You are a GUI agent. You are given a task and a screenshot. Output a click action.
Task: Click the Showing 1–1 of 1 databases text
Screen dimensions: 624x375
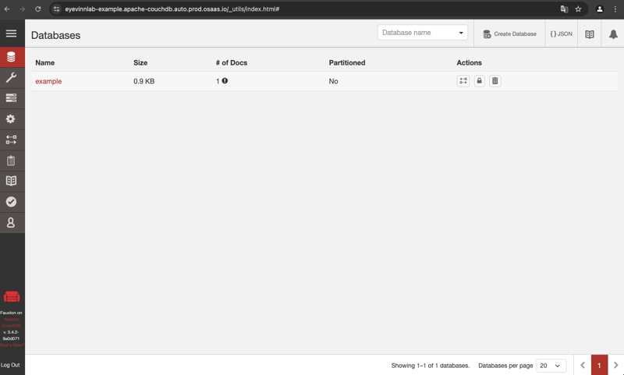pos(431,366)
